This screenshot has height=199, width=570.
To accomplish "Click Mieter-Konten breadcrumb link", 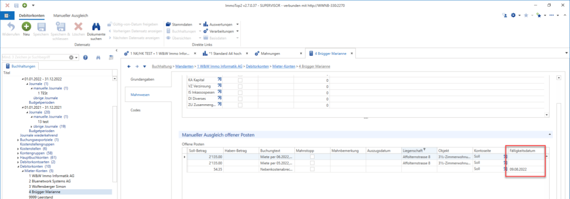I will [x=284, y=66].
